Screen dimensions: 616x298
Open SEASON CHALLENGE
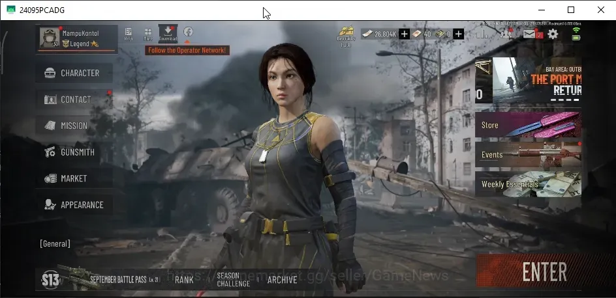point(233,280)
